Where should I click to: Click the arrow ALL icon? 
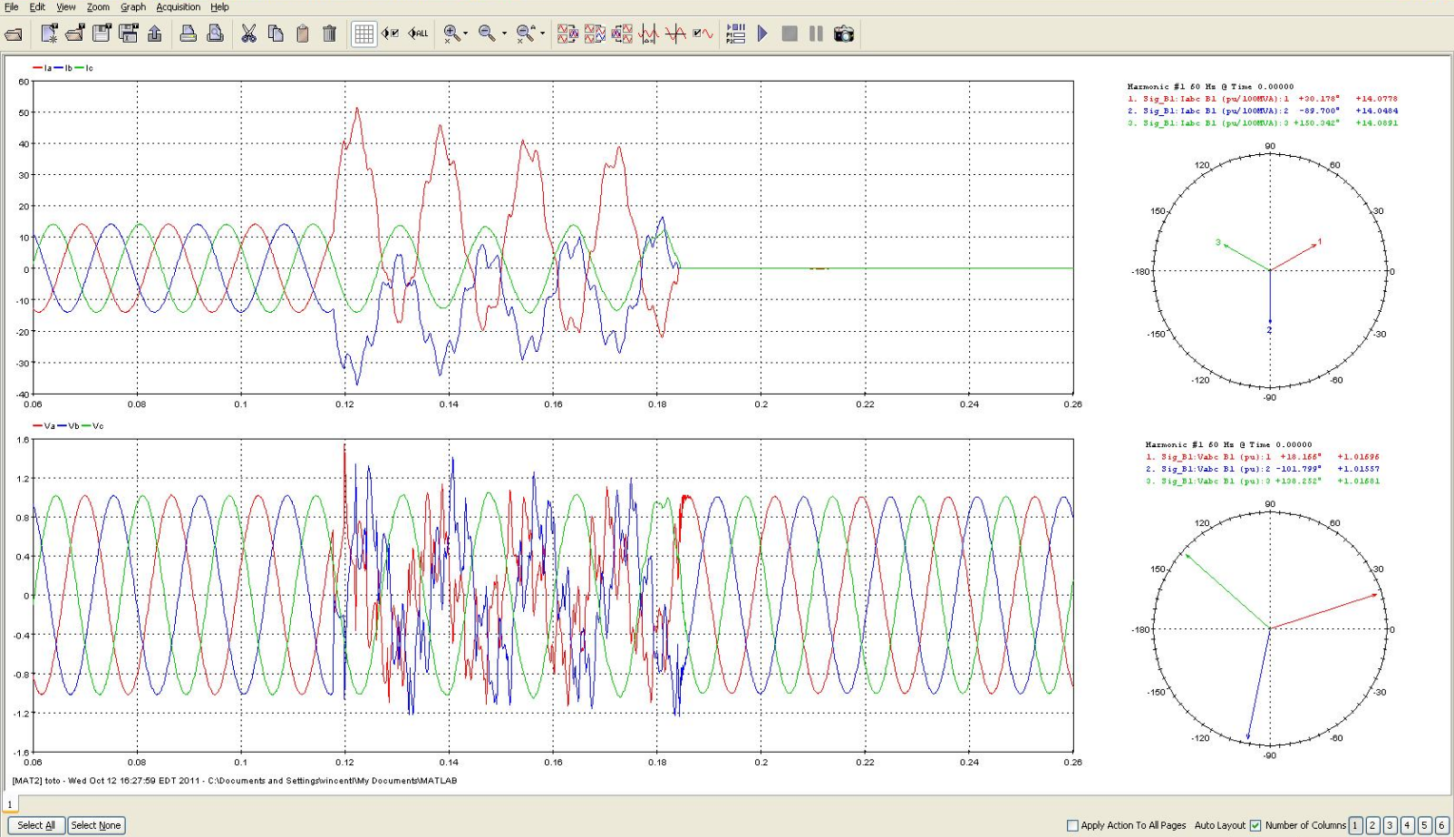[418, 34]
